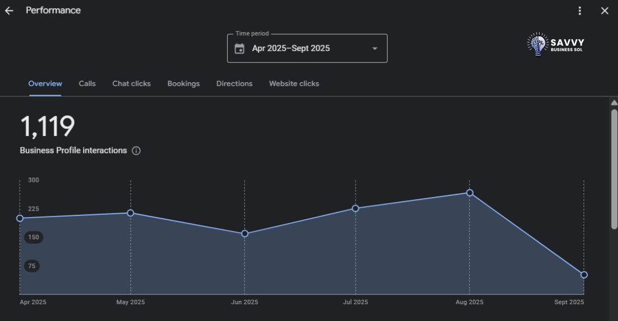The width and height of the screenshot is (618, 321).
Task: Click the Sept 2025 axis label
Action: pyautogui.click(x=569, y=302)
